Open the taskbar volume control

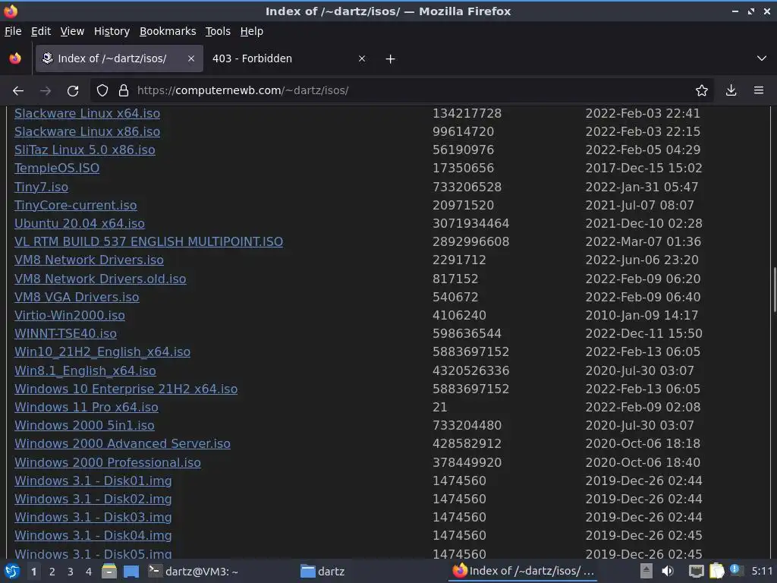tap(668, 571)
